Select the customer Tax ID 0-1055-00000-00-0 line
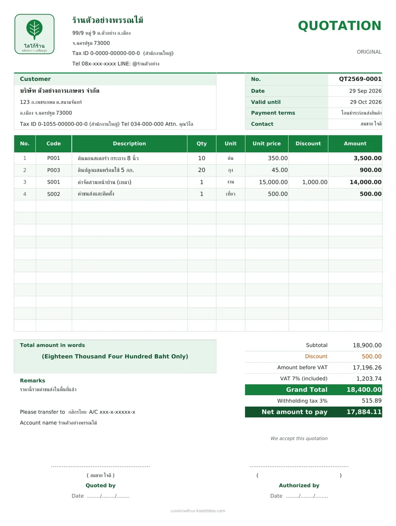This screenshot has height=526, width=396. [x=106, y=124]
